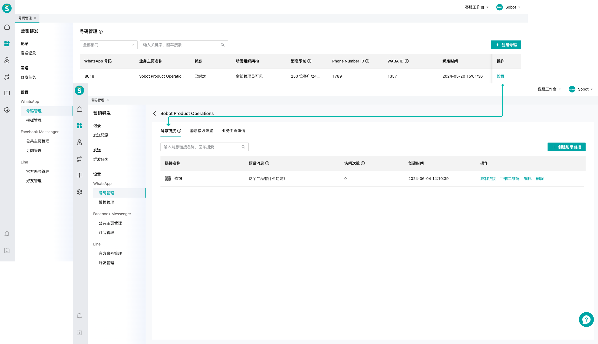This screenshot has height=344, width=598.
Task: Open the customer icon in the front window sidebar
Action: (x=79, y=142)
